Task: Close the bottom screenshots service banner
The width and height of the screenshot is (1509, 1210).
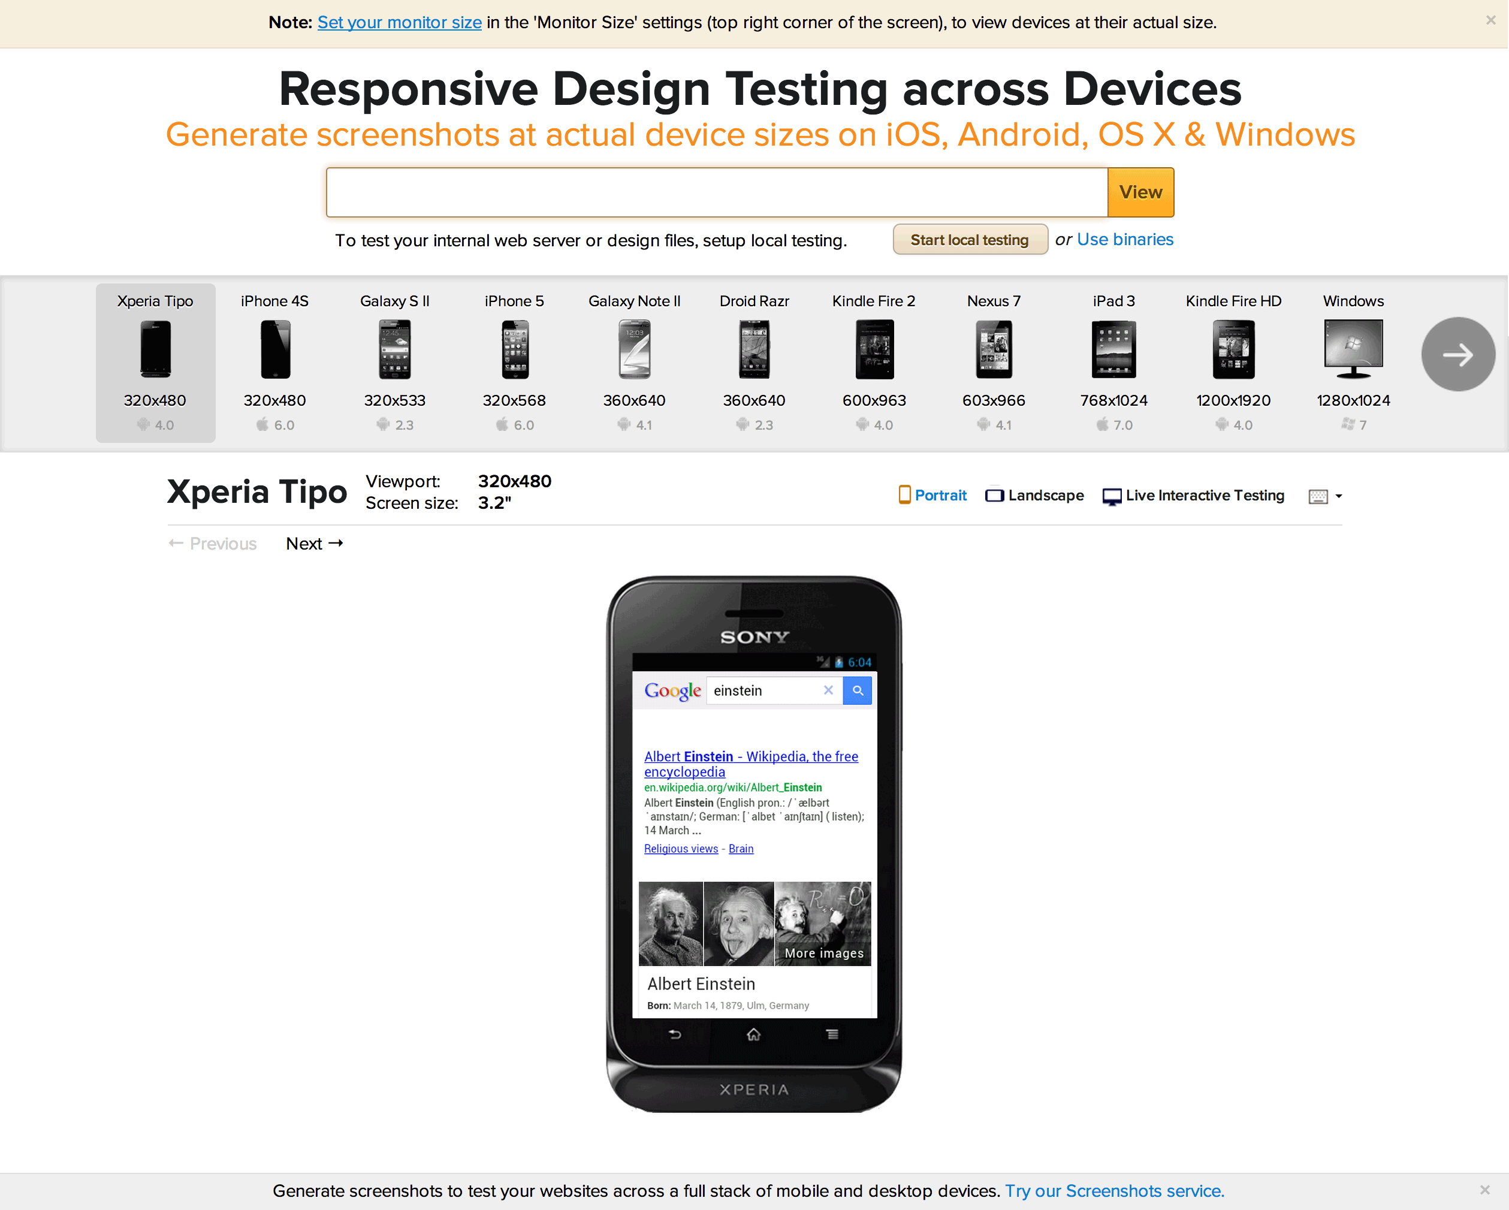Action: click(x=1485, y=1190)
